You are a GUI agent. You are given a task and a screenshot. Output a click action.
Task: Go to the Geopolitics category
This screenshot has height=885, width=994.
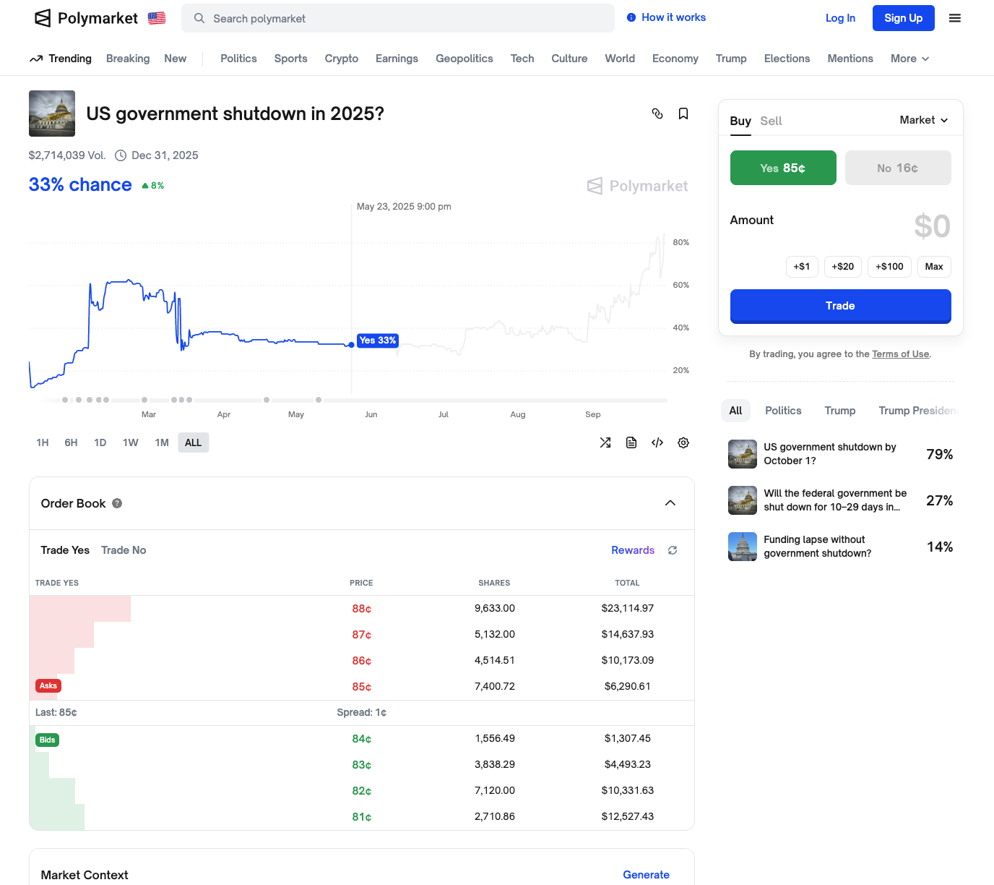[x=464, y=59]
